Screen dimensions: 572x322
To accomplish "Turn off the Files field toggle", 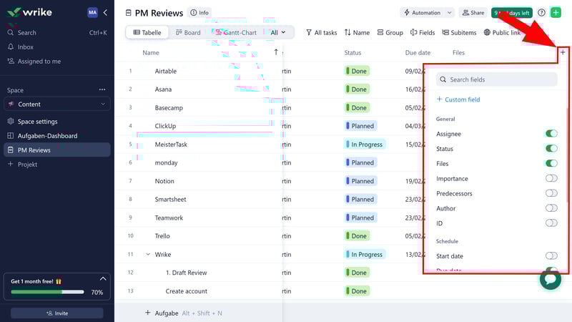I will pyautogui.click(x=551, y=163).
